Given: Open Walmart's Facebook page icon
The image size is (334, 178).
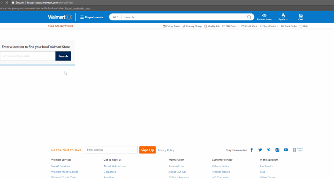Looking at the screenshot, I should pos(252,150).
